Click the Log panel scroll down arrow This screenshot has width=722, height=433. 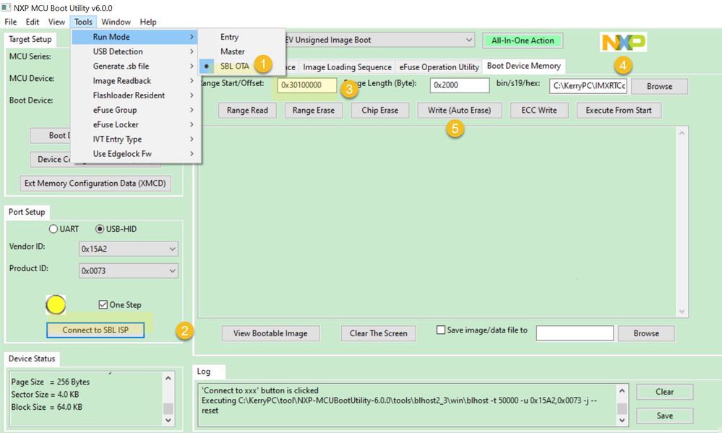coord(622,420)
